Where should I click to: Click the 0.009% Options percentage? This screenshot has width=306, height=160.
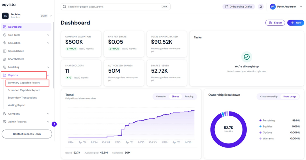pos(295,133)
